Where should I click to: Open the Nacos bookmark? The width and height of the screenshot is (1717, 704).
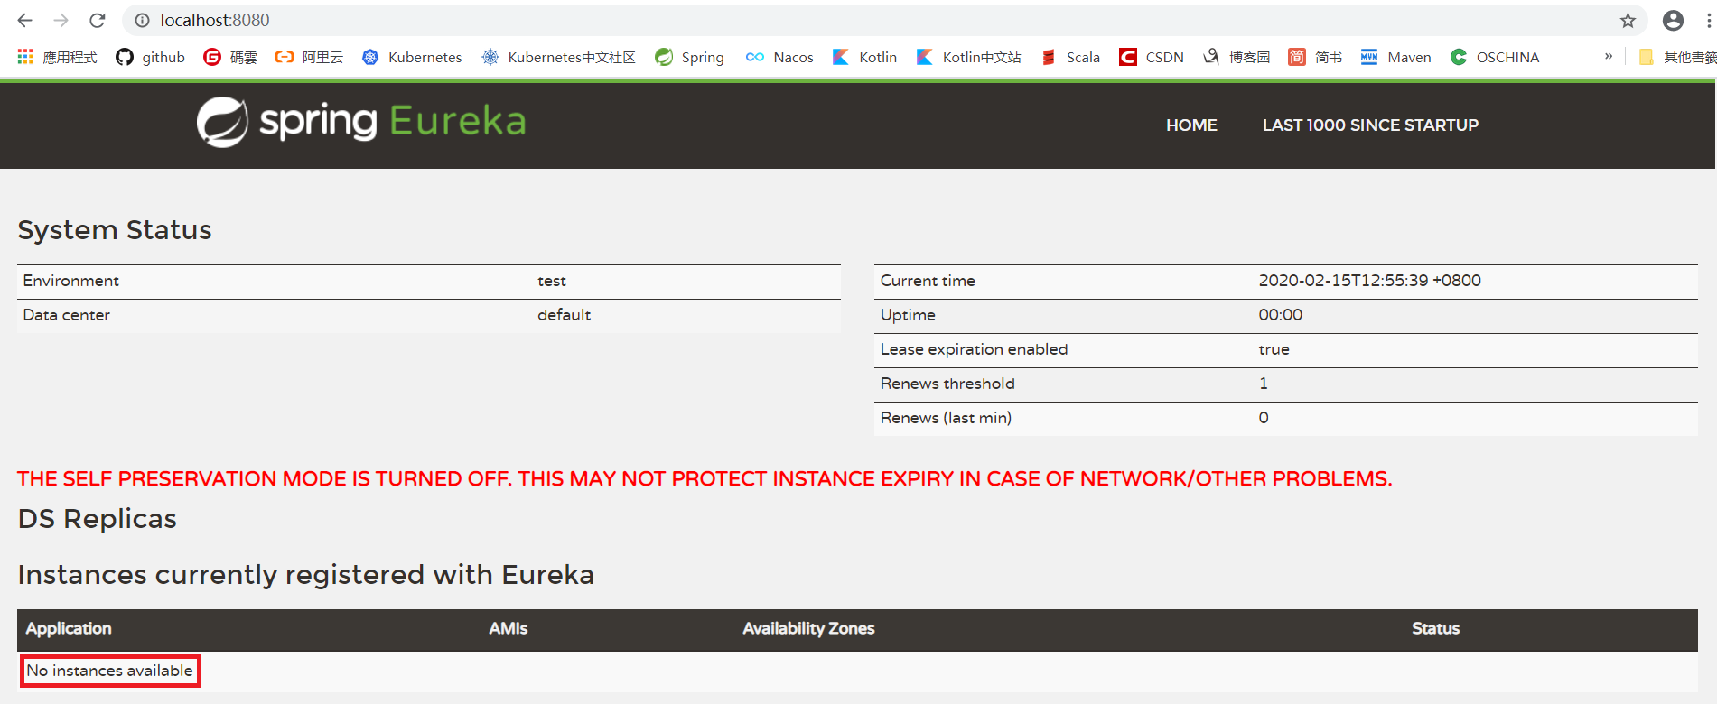pyautogui.click(x=779, y=57)
